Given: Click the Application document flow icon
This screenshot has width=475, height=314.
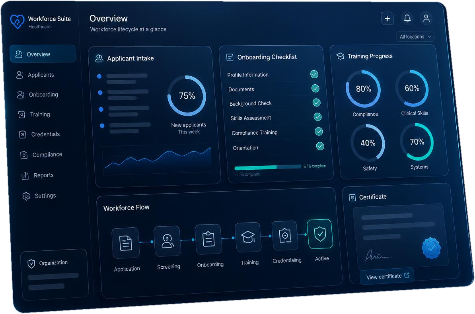Looking at the screenshot, I should [x=125, y=243].
